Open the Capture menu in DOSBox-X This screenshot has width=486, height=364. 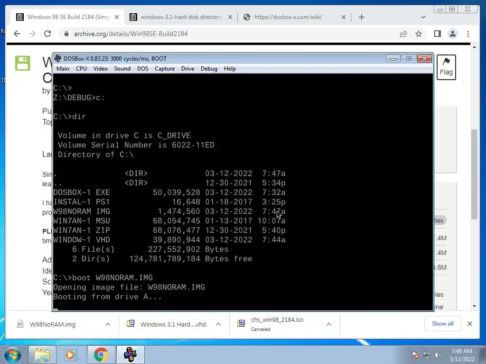pyautogui.click(x=165, y=69)
